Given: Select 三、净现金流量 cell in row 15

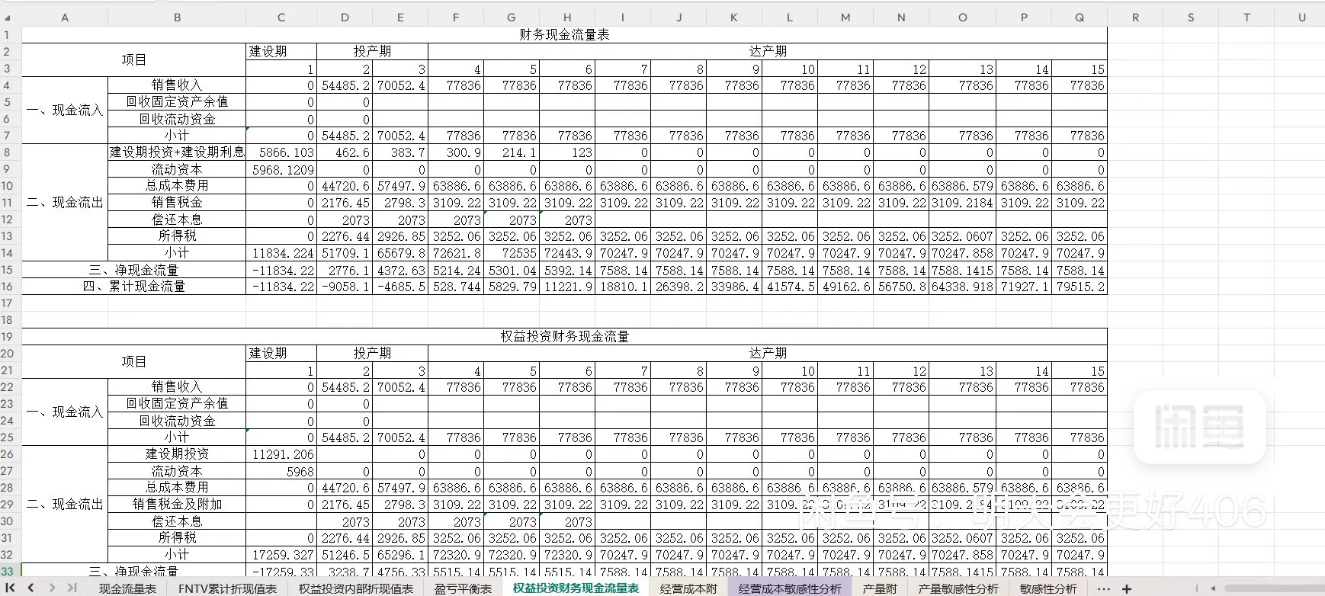Looking at the screenshot, I should [133, 270].
